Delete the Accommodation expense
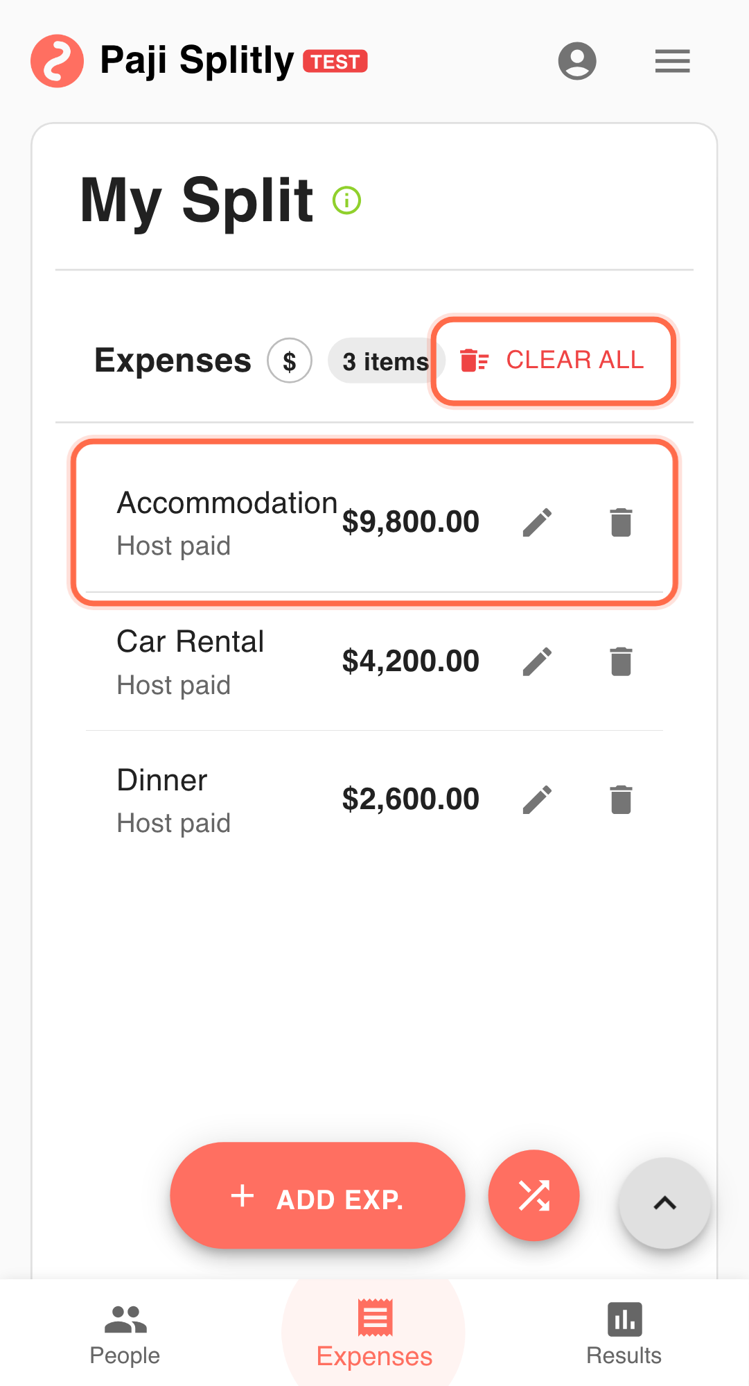The height and width of the screenshot is (1386, 749). pyautogui.click(x=621, y=522)
